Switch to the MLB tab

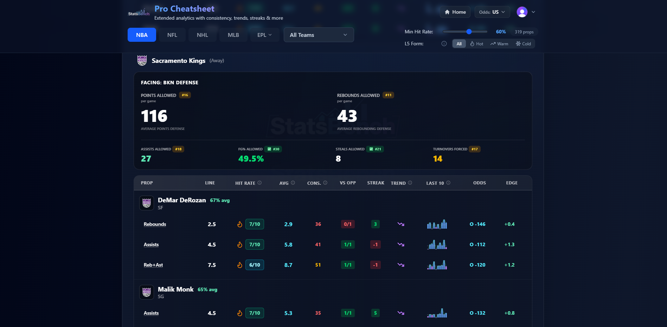pyautogui.click(x=233, y=35)
